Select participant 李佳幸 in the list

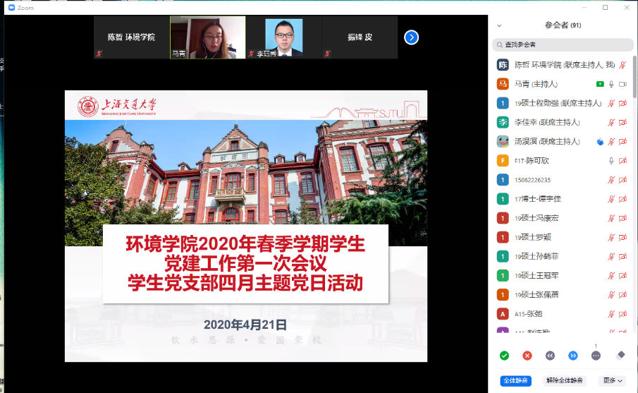[547, 122]
